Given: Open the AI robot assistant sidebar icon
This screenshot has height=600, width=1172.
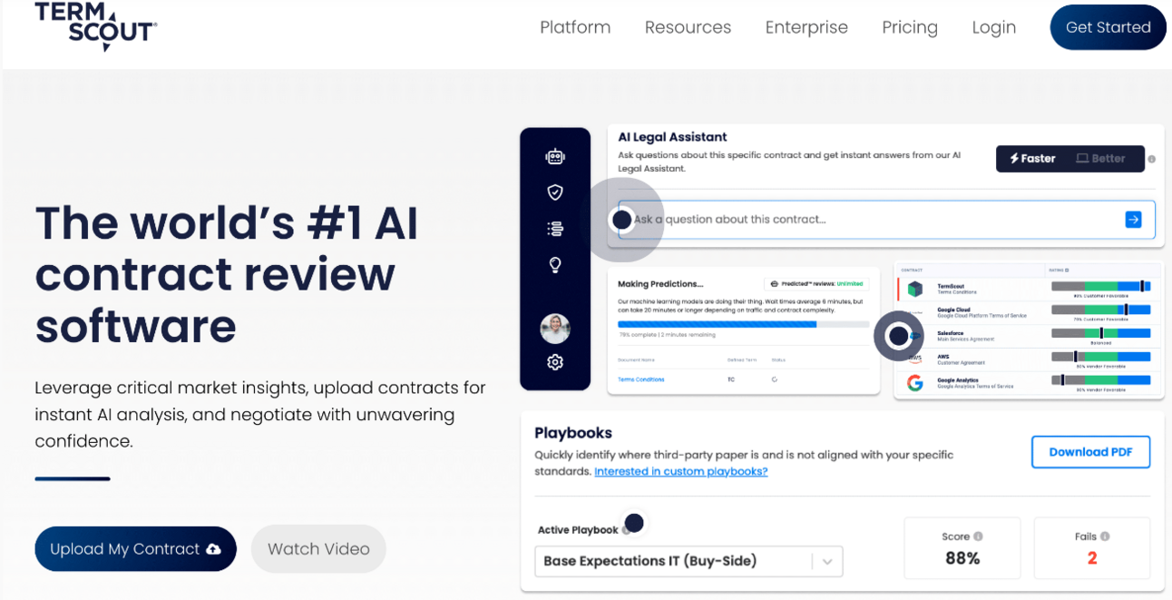Looking at the screenshot, I should tap(555, 155).
